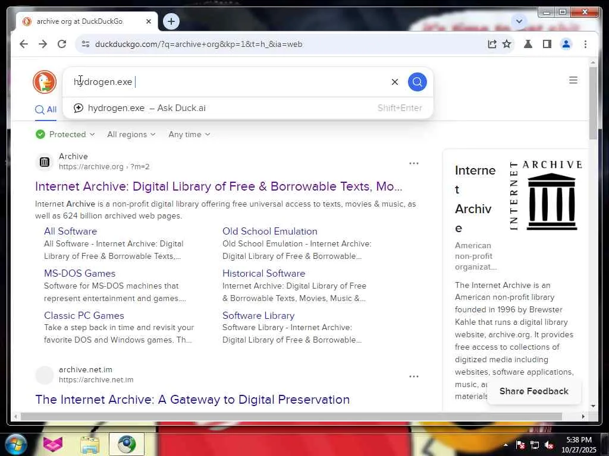This screenshot has height=456, width=609.
Task: Open Windows Explorer from the taskbar
Action: (x=90, y=444)
